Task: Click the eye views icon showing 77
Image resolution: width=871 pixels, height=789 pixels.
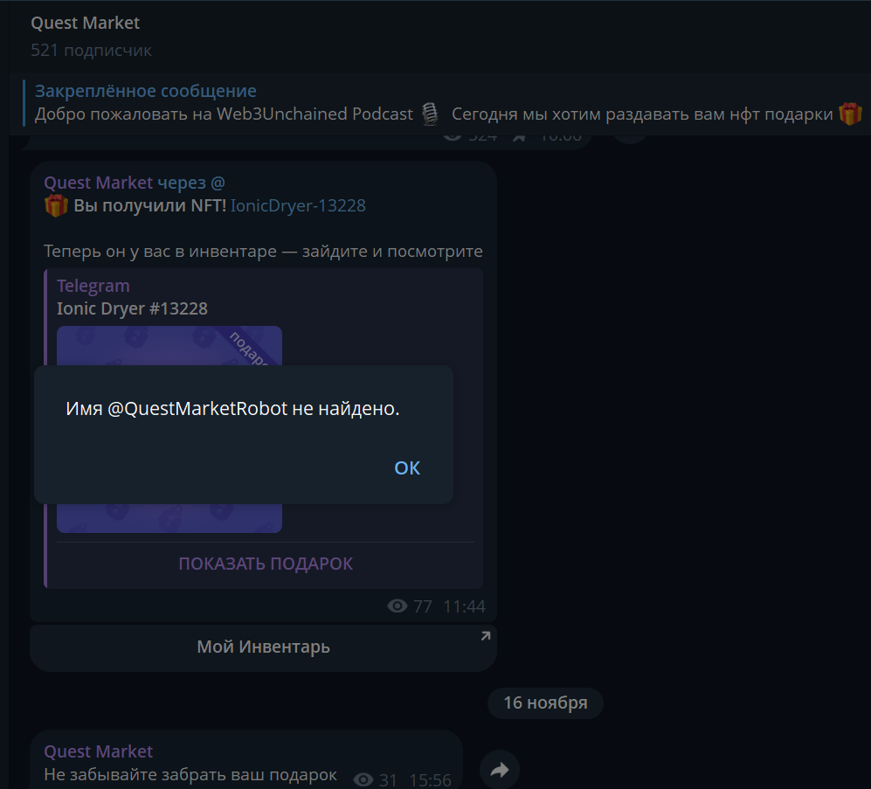Action: 397,606
